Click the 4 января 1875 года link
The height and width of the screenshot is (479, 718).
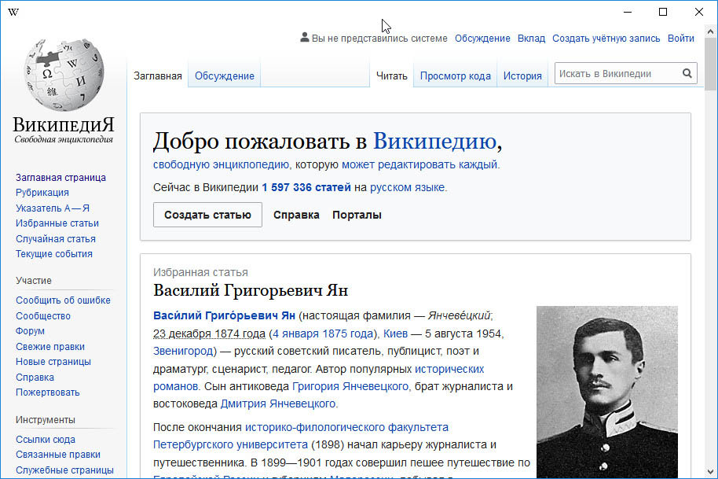click(323, 333)
